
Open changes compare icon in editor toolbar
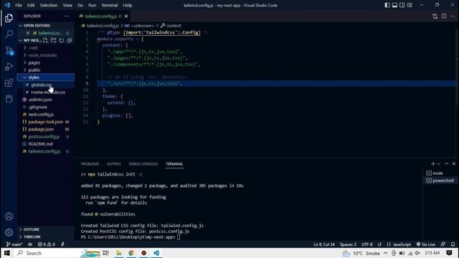[x=435, y=16]
